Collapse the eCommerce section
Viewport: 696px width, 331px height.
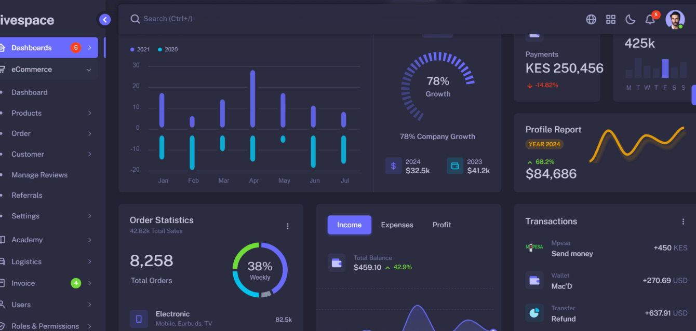click(x=33, y=69)
